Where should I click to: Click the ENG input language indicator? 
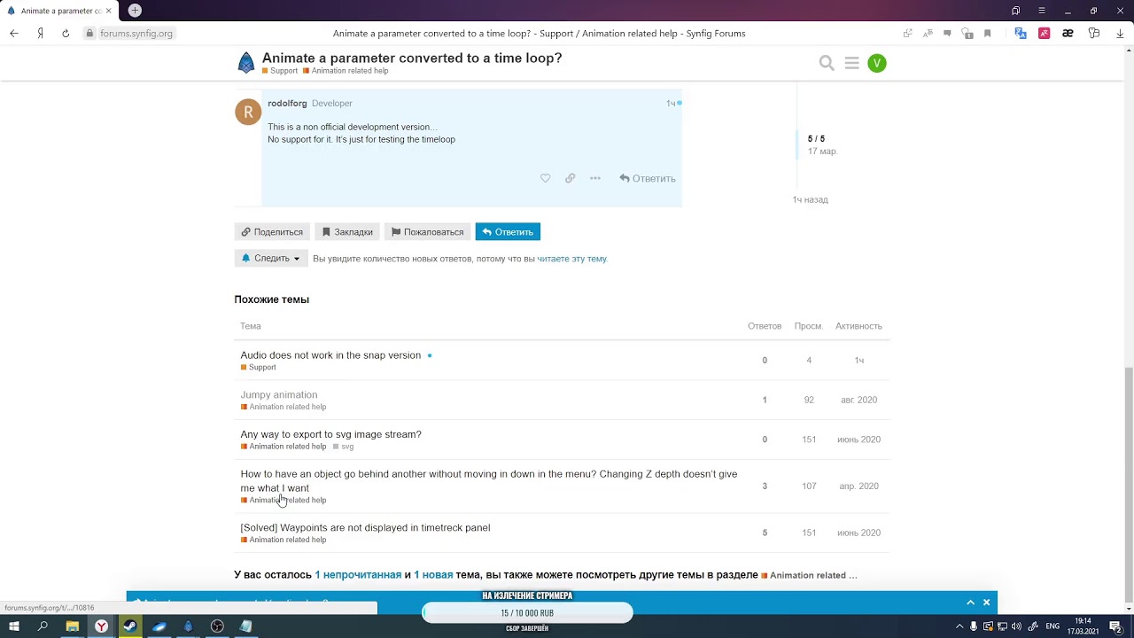click(x=1052, y=626)
